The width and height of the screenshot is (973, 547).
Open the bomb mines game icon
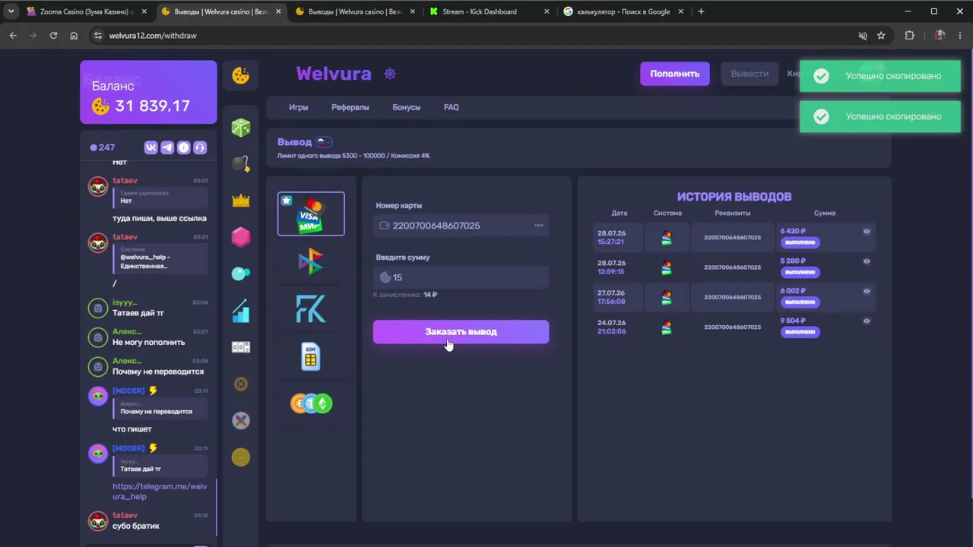(241, 163)
